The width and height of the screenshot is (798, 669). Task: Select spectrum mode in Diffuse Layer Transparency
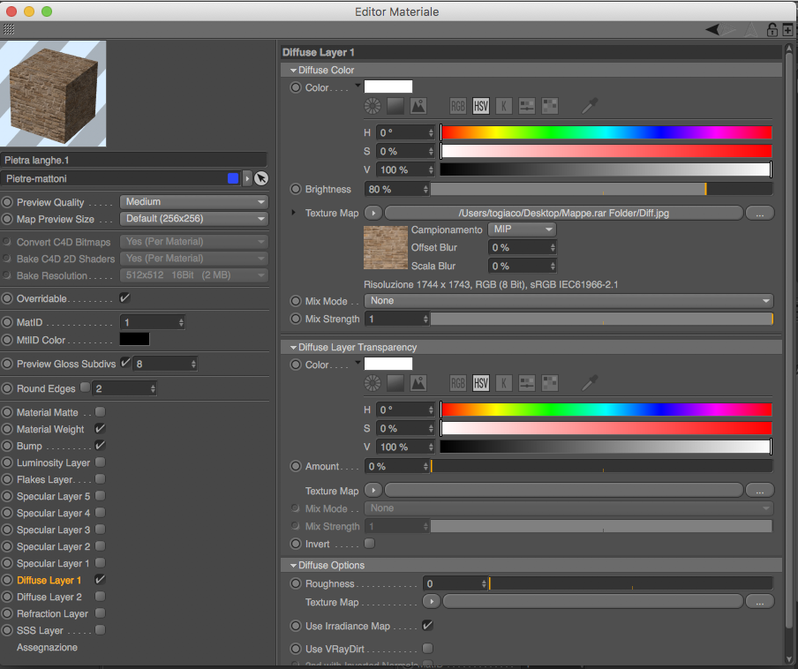395,383
